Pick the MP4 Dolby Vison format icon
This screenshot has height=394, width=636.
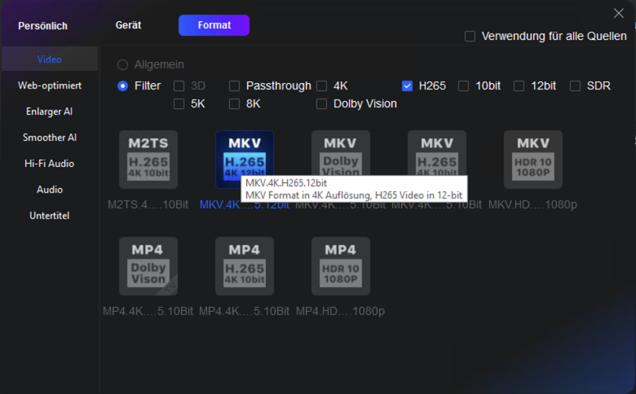pyautogui.click(x=148, y=266)
